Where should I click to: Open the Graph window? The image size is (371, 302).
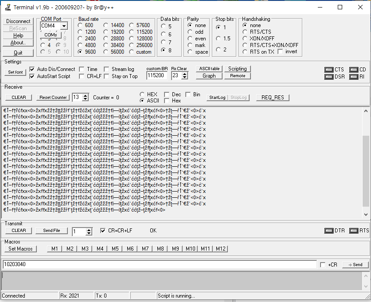pos(209,76)
